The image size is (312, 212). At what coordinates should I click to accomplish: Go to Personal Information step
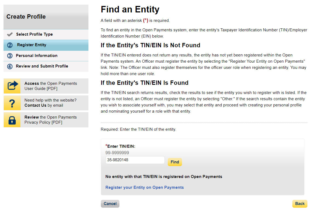point(37,56)
